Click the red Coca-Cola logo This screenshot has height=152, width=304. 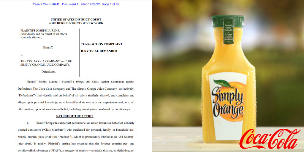pyautogui.click(x=270, y=139)
